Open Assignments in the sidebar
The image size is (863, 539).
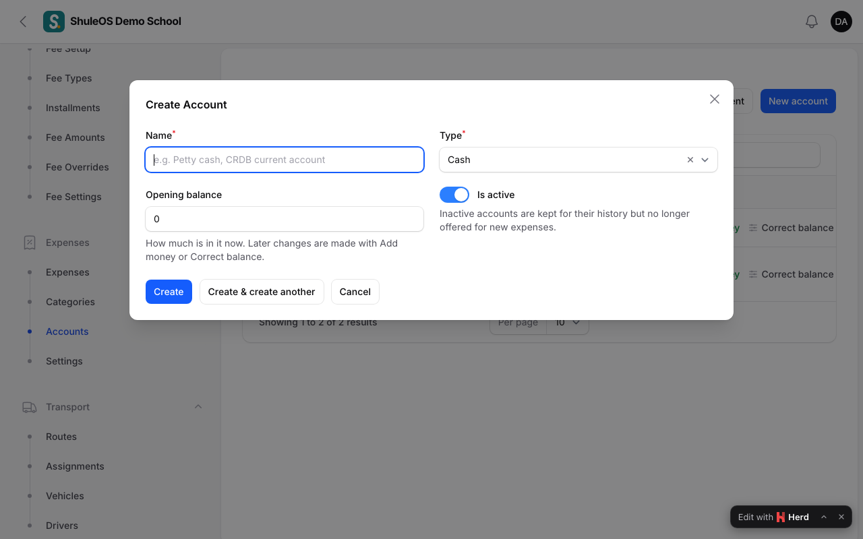pyautogui.click(x=75, y=466)
